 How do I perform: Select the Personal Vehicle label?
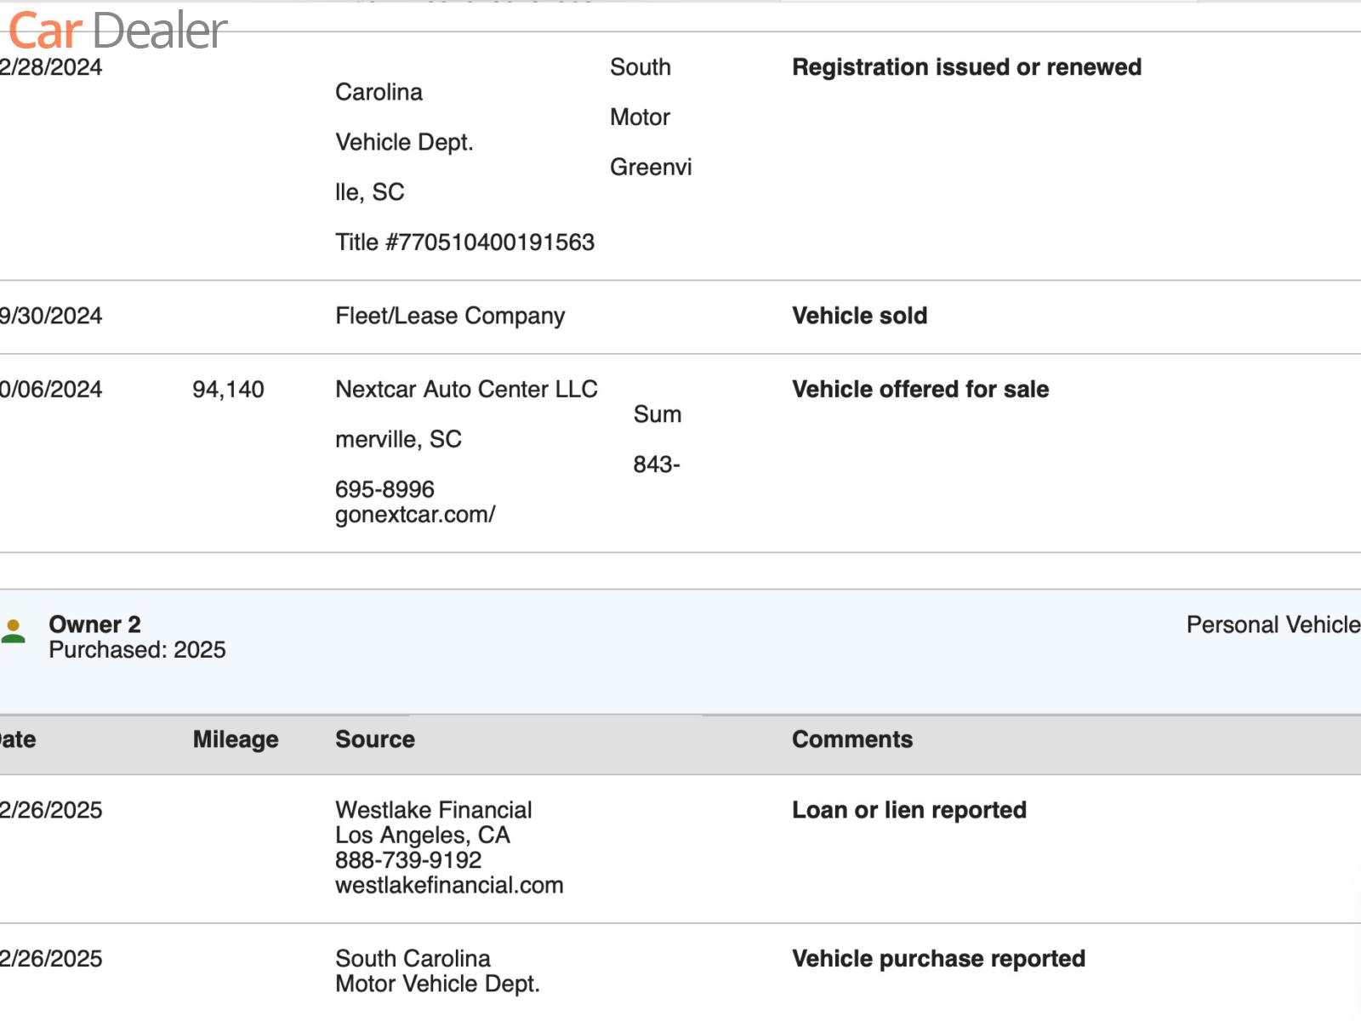(x=1273, y=625)
